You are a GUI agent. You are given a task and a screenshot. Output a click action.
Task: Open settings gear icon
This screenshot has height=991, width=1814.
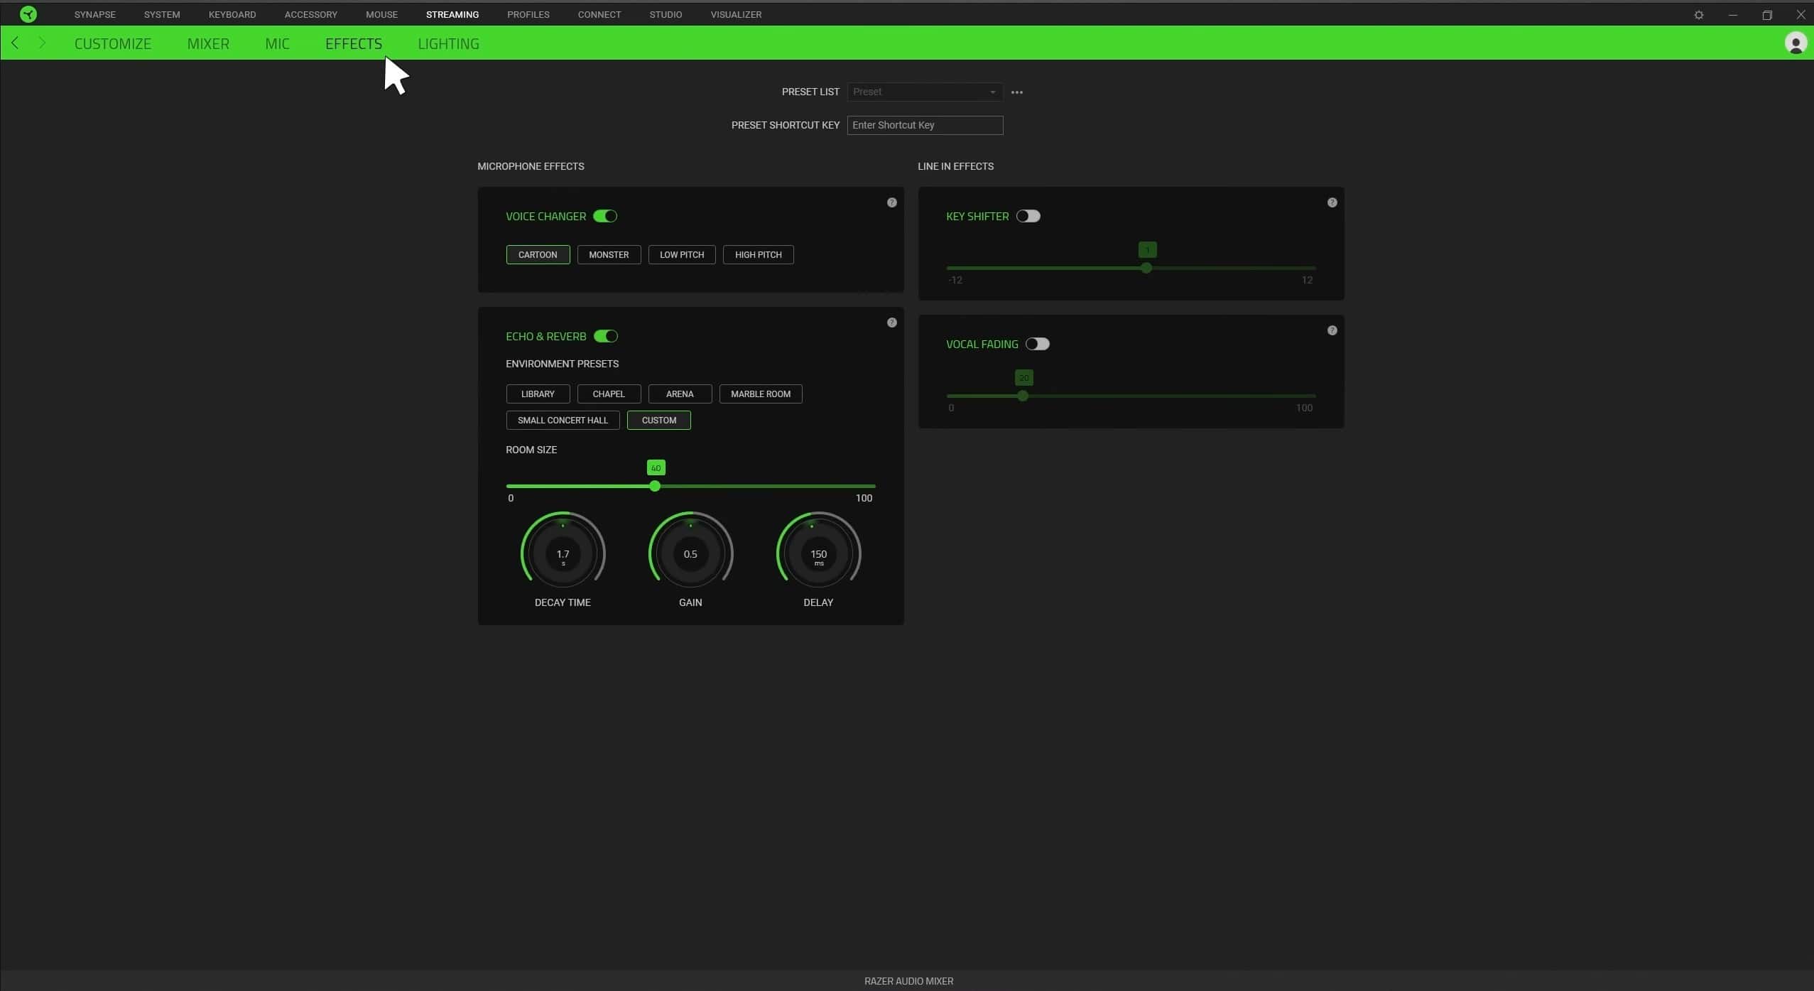(1698, 15)
